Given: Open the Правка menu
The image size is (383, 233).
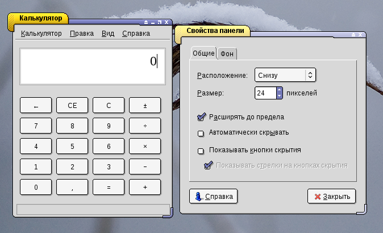Looking at the screenshot, I should pyautogui.click(x=82, y=33).
